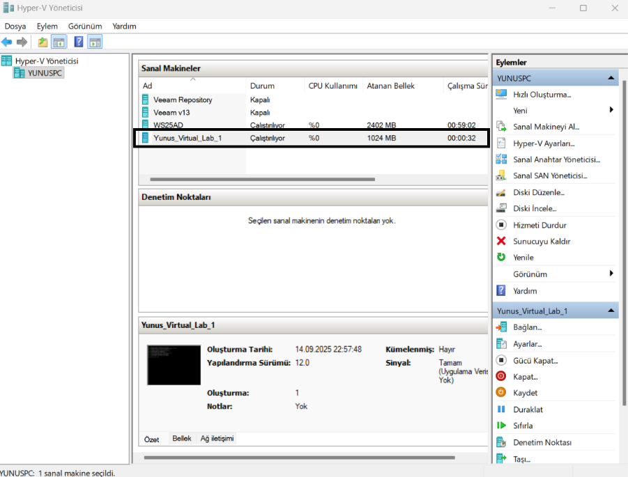This screenshot has width=628, height=477.
Task: Collapse the YUNUSPC actions section
Action: 611,79
